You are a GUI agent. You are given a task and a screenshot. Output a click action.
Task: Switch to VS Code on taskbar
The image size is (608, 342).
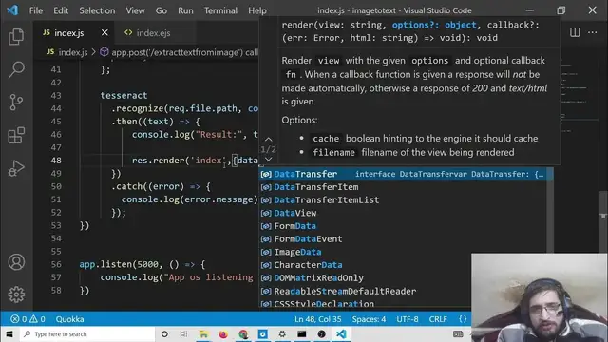click(x=341, y=334)
